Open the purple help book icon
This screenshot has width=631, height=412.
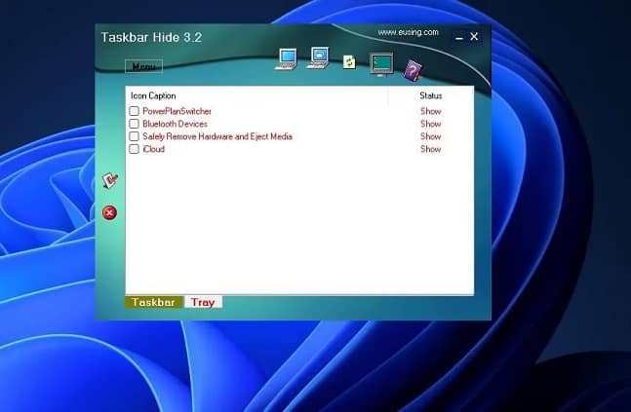click(413, 71)
